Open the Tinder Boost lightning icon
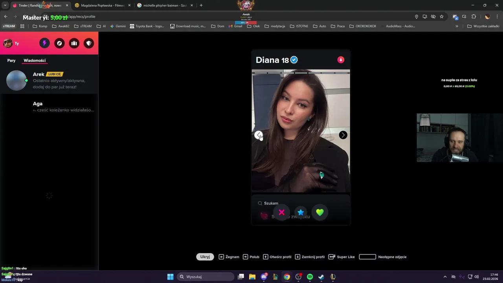The image size is (503, 283). [44, 43]
